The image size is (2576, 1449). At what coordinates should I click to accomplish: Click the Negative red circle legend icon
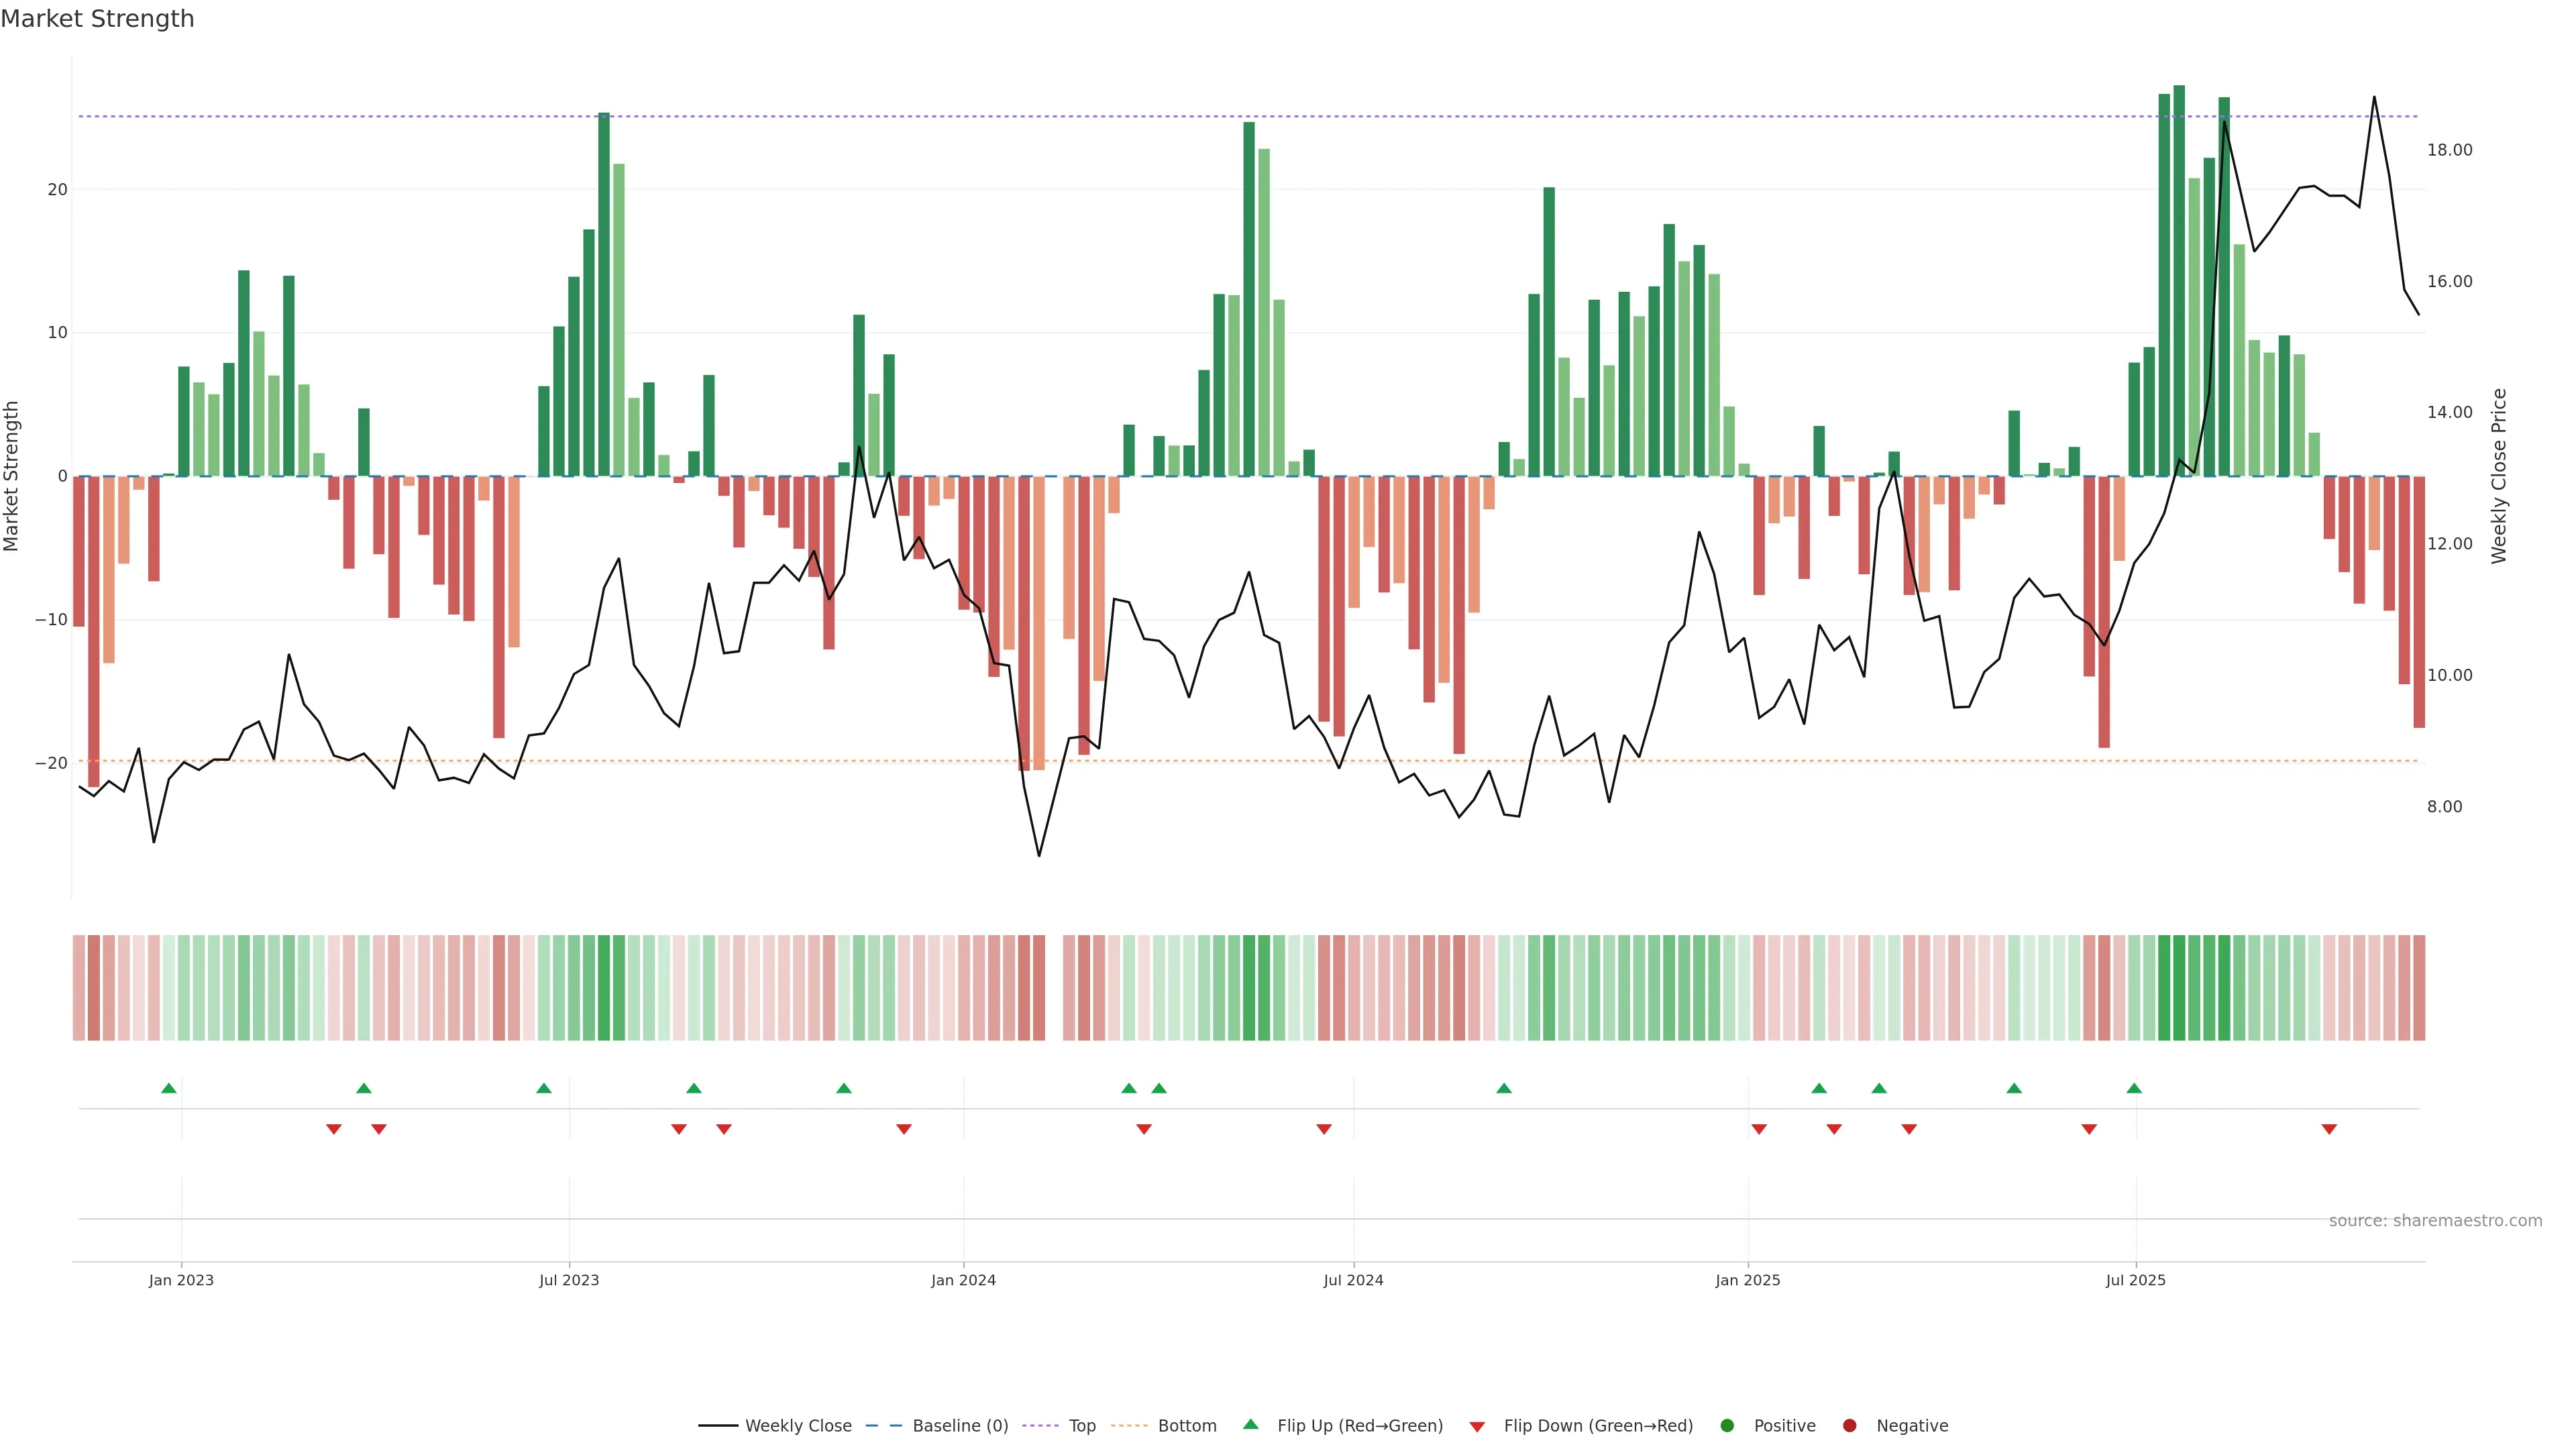1849,1425
